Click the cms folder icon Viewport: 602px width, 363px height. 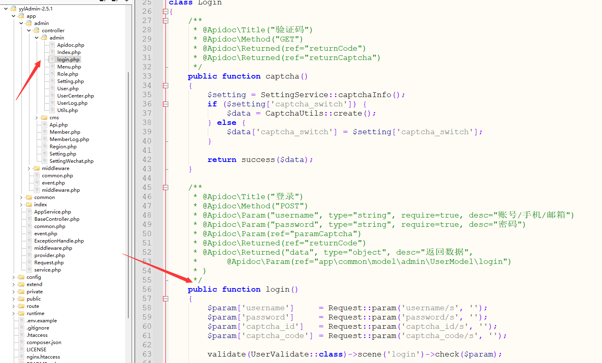pyautogui.click(x=44, y=117)
